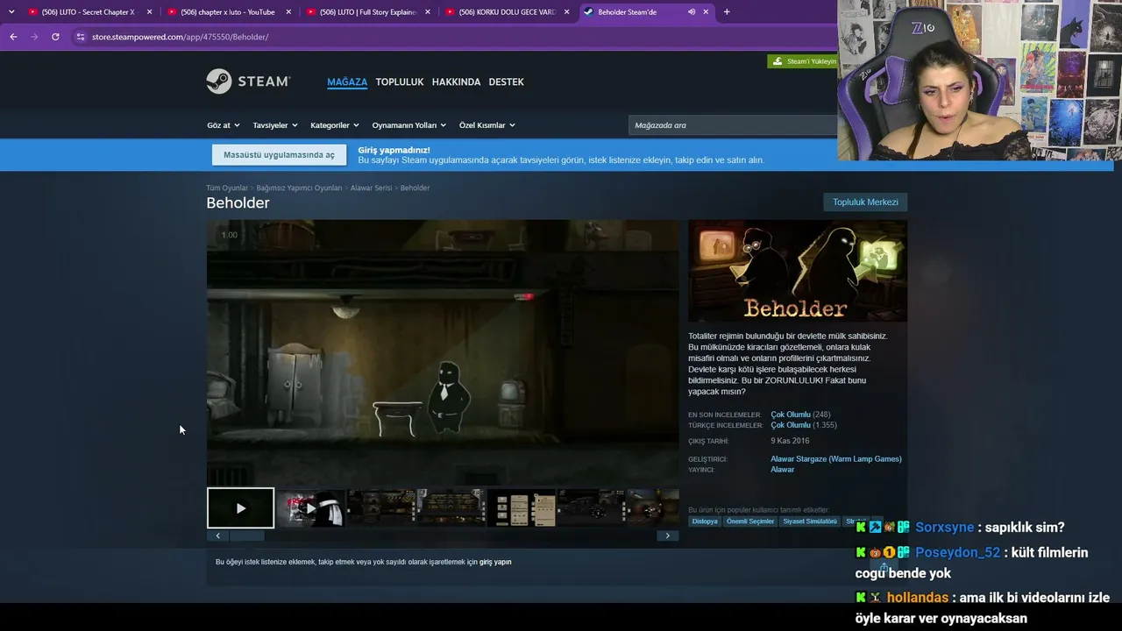Click 'Steam'i Yükleyin' install button
The image size is (1122, 631).
(x=803, y=61)
